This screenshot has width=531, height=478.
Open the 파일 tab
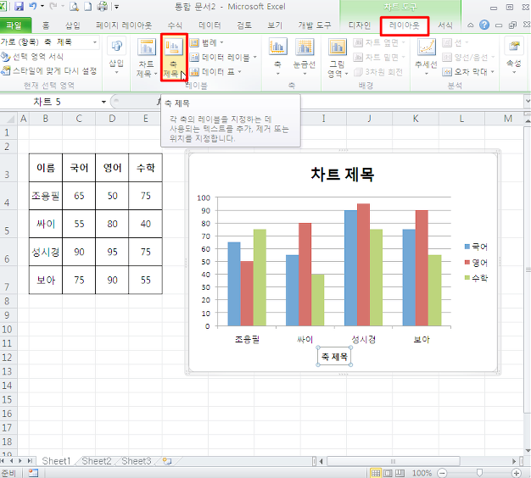coord(14,25)
